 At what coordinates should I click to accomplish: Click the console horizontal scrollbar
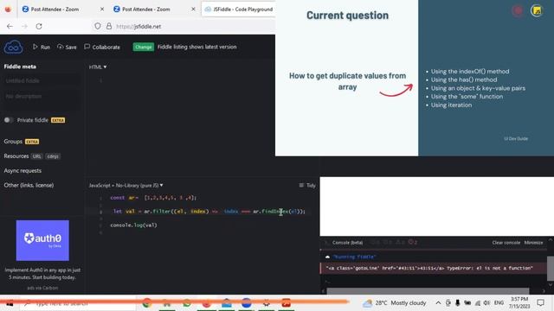428,291
